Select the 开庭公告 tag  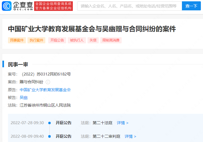(x=57, y=40)
